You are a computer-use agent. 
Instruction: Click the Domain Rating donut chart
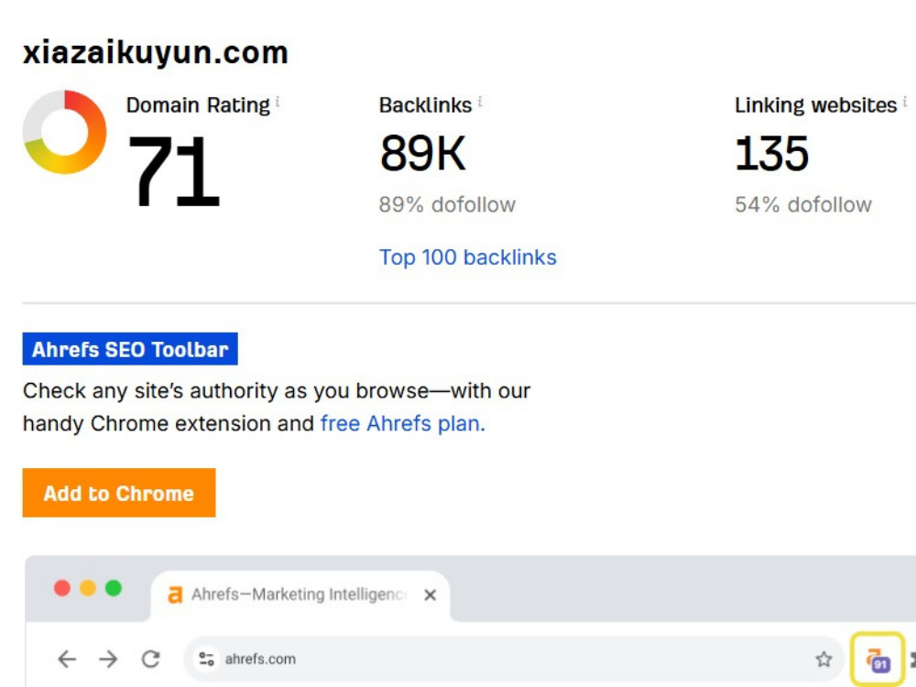(x=64, y=132)
